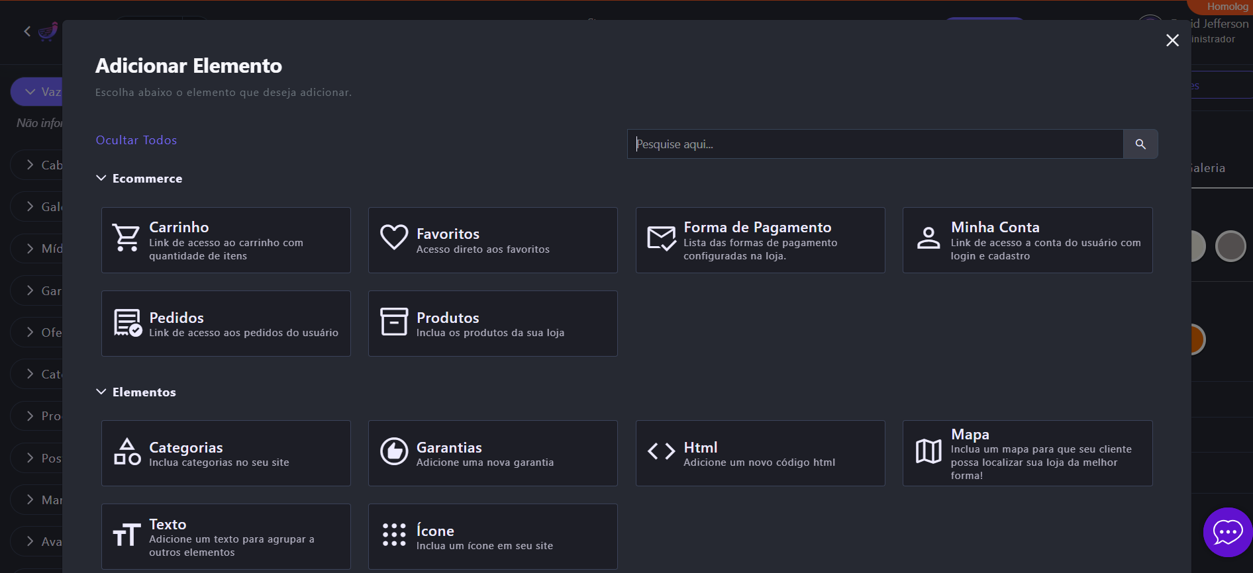This screenshot has height=573, width=1253.
Task: Add the Html element card
Action: pos(760,453)
